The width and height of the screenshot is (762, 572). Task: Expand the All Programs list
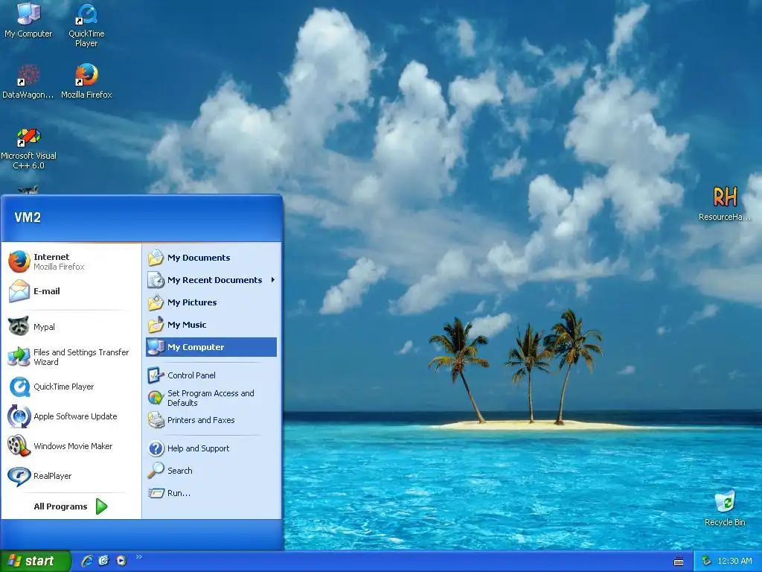pyautogui.click(x=71, y=506)
